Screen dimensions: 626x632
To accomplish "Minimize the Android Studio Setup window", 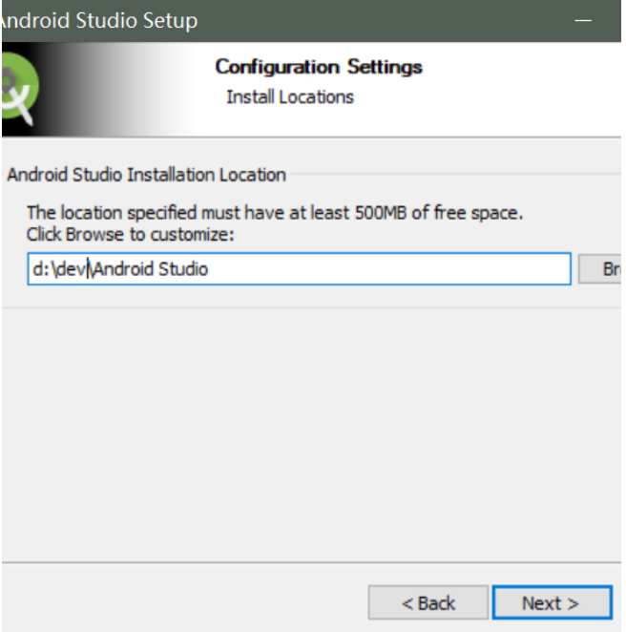I will click(582, 20).
